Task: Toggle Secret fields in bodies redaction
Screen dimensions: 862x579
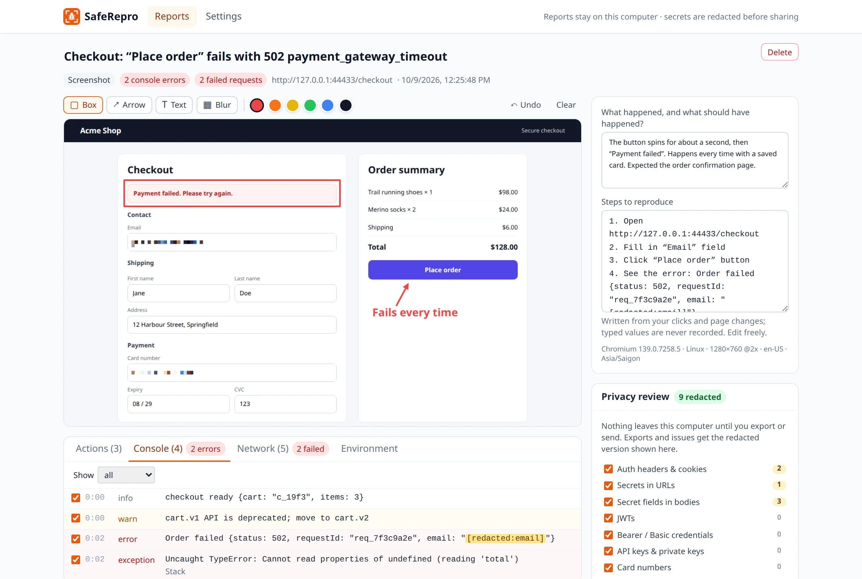Action: [608, 502]
